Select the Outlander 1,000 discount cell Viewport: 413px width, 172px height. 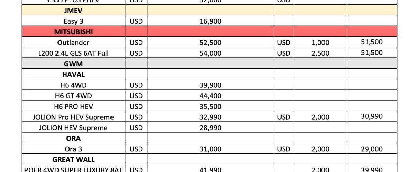pos(320,43)
